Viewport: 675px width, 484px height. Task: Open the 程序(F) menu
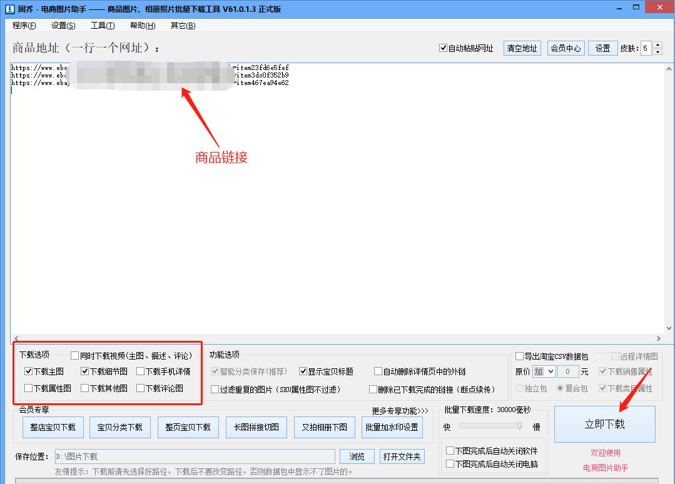click(x=24, y=26)
